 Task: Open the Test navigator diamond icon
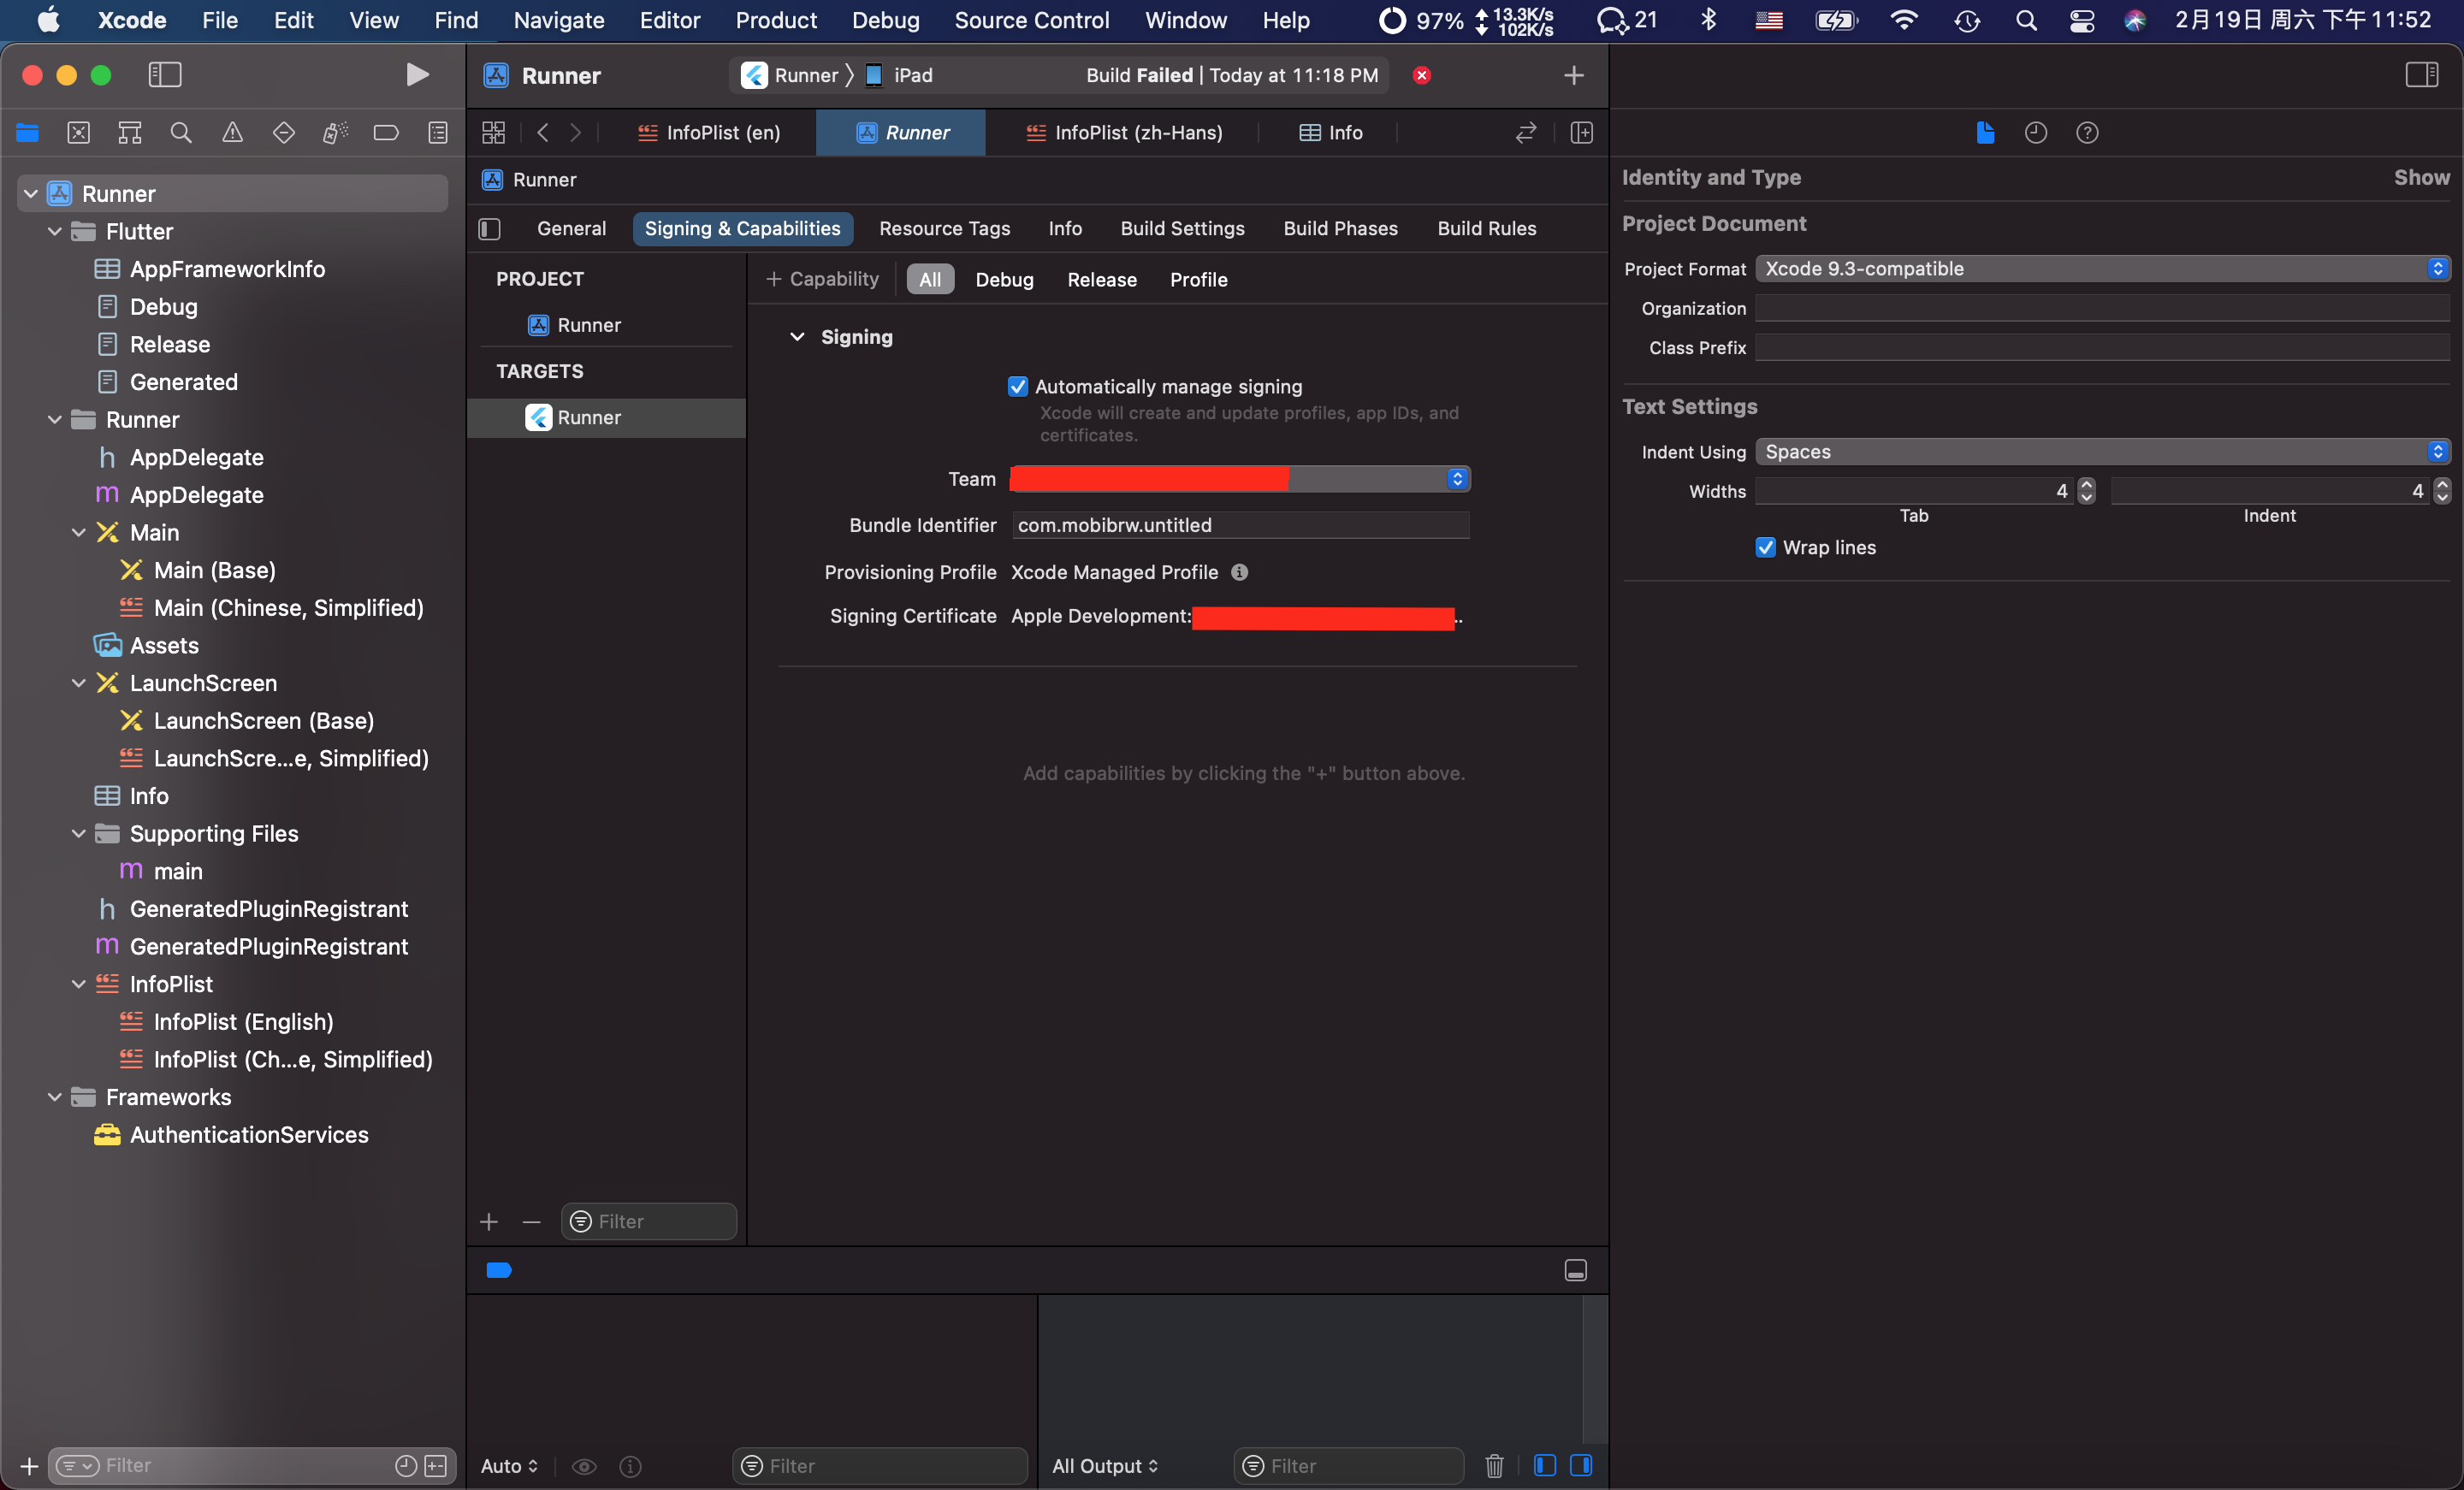point(284,133)
